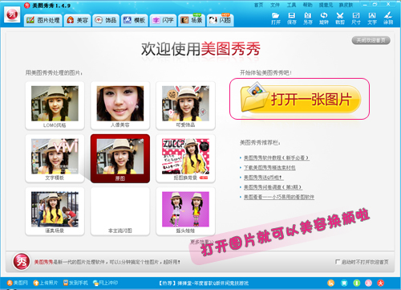Open the 美图秀秀软件教程 tutorial link
This screenshot has width=401, height=290.
point(277,157)
